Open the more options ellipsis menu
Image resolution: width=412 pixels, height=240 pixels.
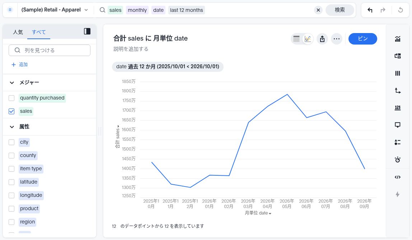point(337,39)
